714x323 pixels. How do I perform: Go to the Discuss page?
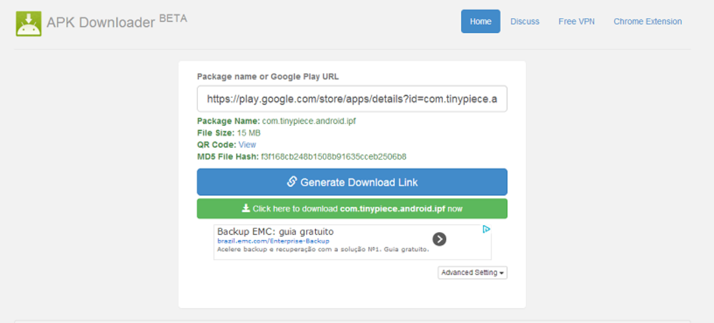click(x=525, y=22)
